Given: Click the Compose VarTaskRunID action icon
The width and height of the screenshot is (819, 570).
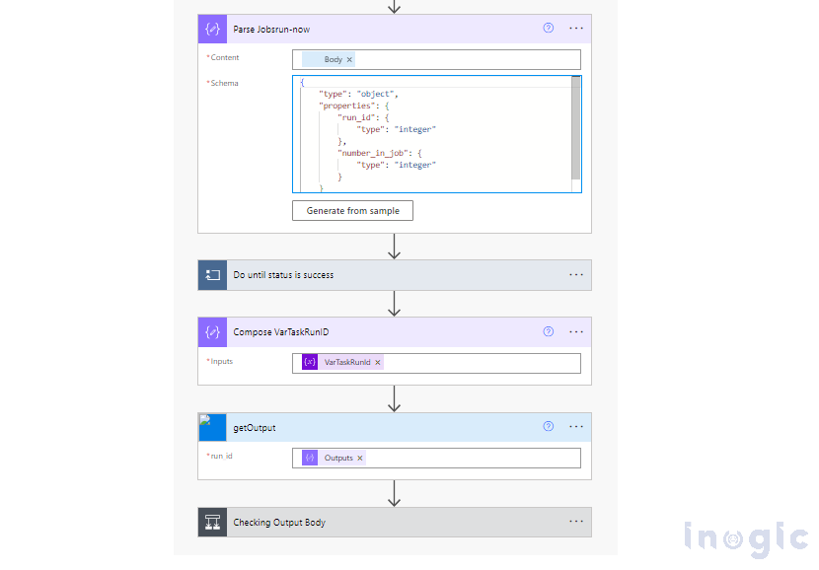Looking at the screenshot, I should click(212, 332).
